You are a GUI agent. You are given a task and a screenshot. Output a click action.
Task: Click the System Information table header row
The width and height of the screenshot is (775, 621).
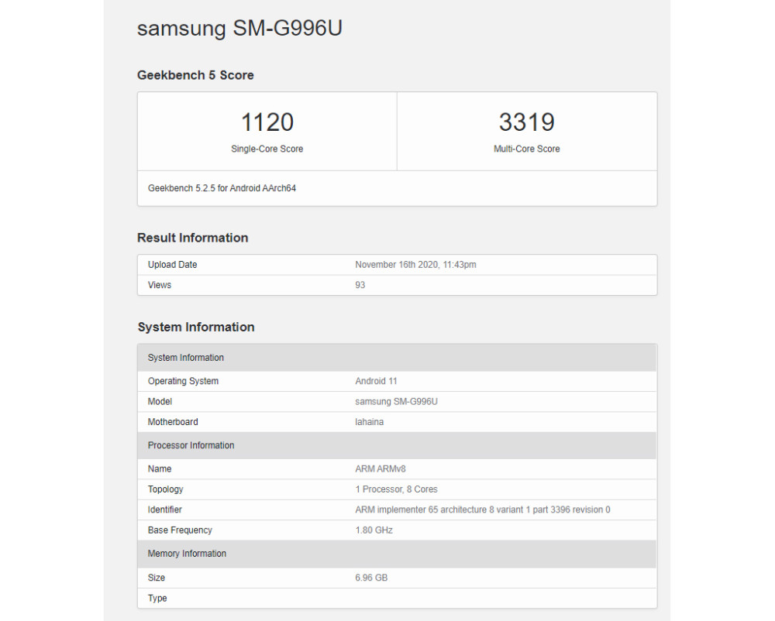click(x=397, y=358)
